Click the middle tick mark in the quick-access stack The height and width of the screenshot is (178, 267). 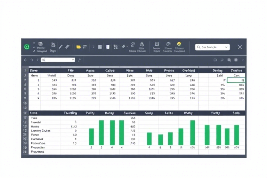[34, 47]
